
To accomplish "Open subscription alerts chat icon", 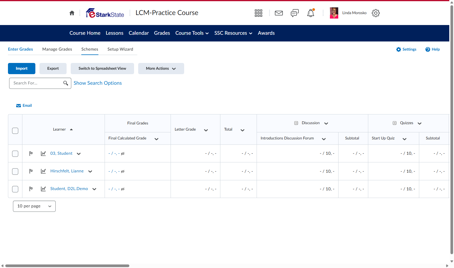I will pyautogui.click(x=295, y=13).
